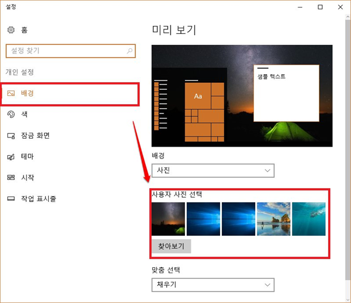Choose the night sky tent thumbnail
The height and width of the screenshot is (303, 351).
coord(168,219)
